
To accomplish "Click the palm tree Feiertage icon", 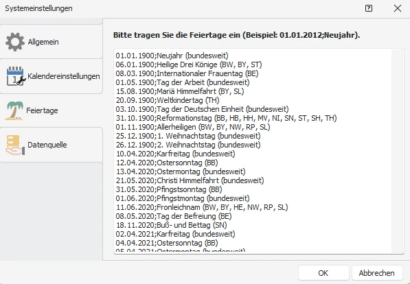I will pos(14,110).
